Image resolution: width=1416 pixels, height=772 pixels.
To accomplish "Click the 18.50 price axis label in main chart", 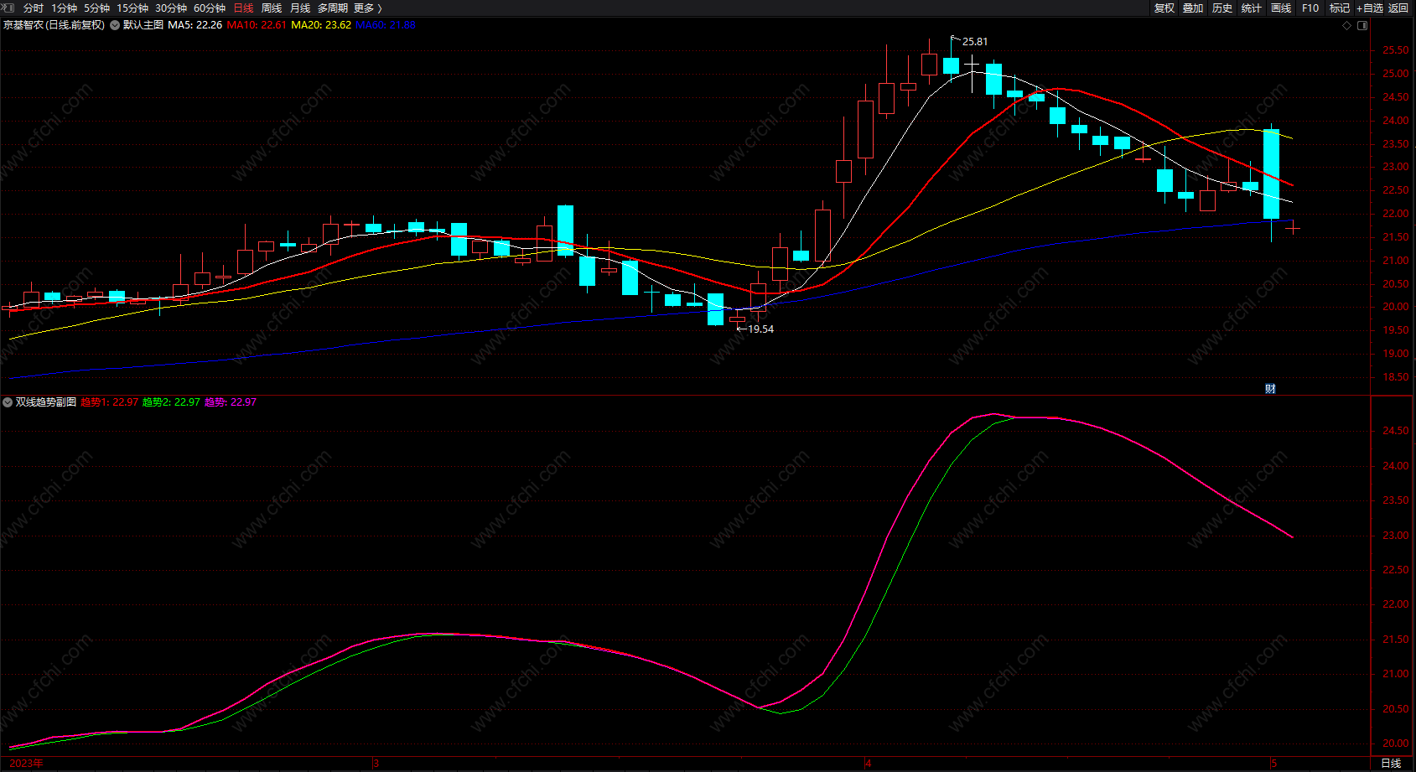I will 1396,377.
